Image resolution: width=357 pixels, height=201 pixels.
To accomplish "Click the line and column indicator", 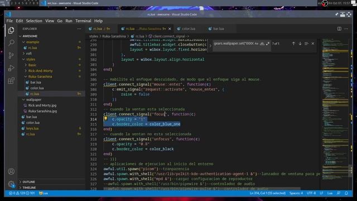I will point(268,193).
